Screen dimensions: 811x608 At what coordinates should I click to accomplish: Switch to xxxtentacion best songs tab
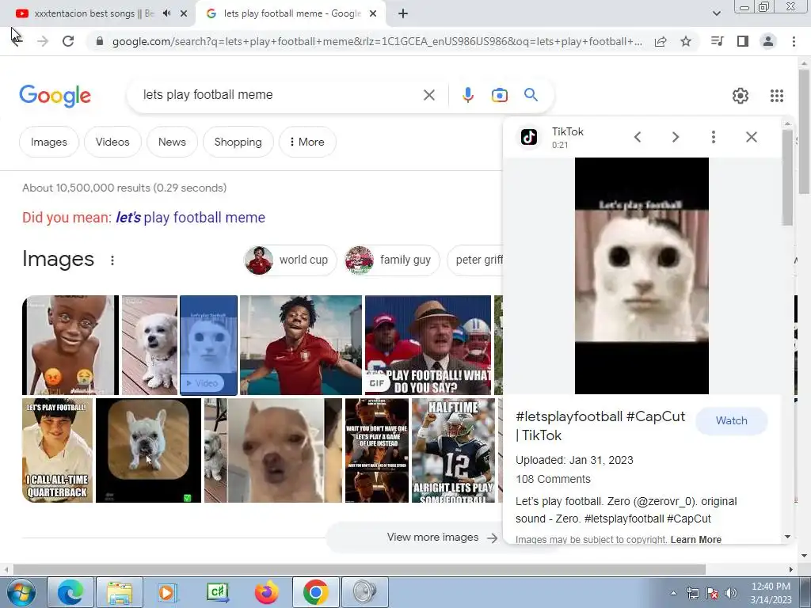(x=93, y=13)
